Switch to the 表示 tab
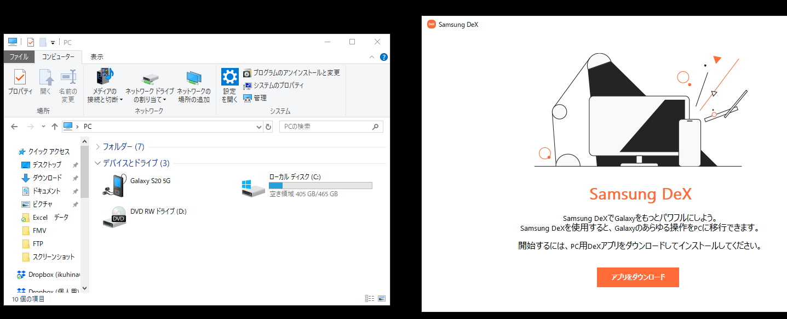Screen dimensions: 787x319 coord(97,57)
